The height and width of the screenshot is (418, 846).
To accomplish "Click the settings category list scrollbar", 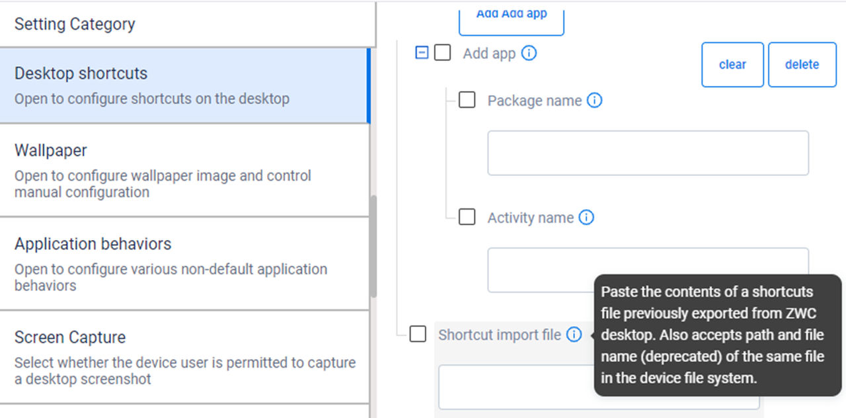I will 373,246.
